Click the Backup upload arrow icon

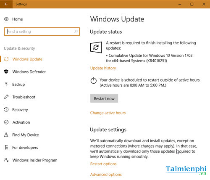point(6,84)
